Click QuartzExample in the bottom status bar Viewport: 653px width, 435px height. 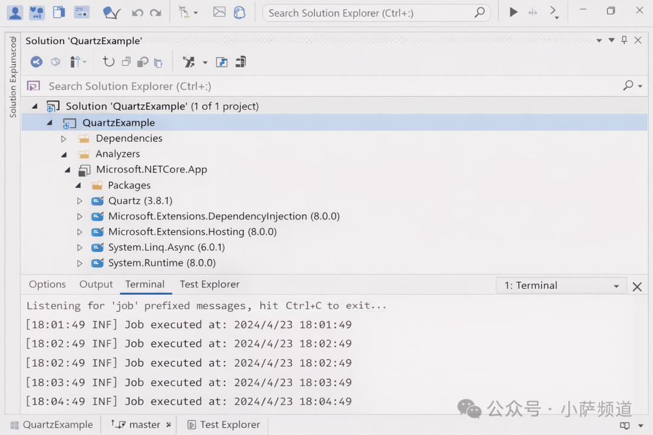pos(51,425)
